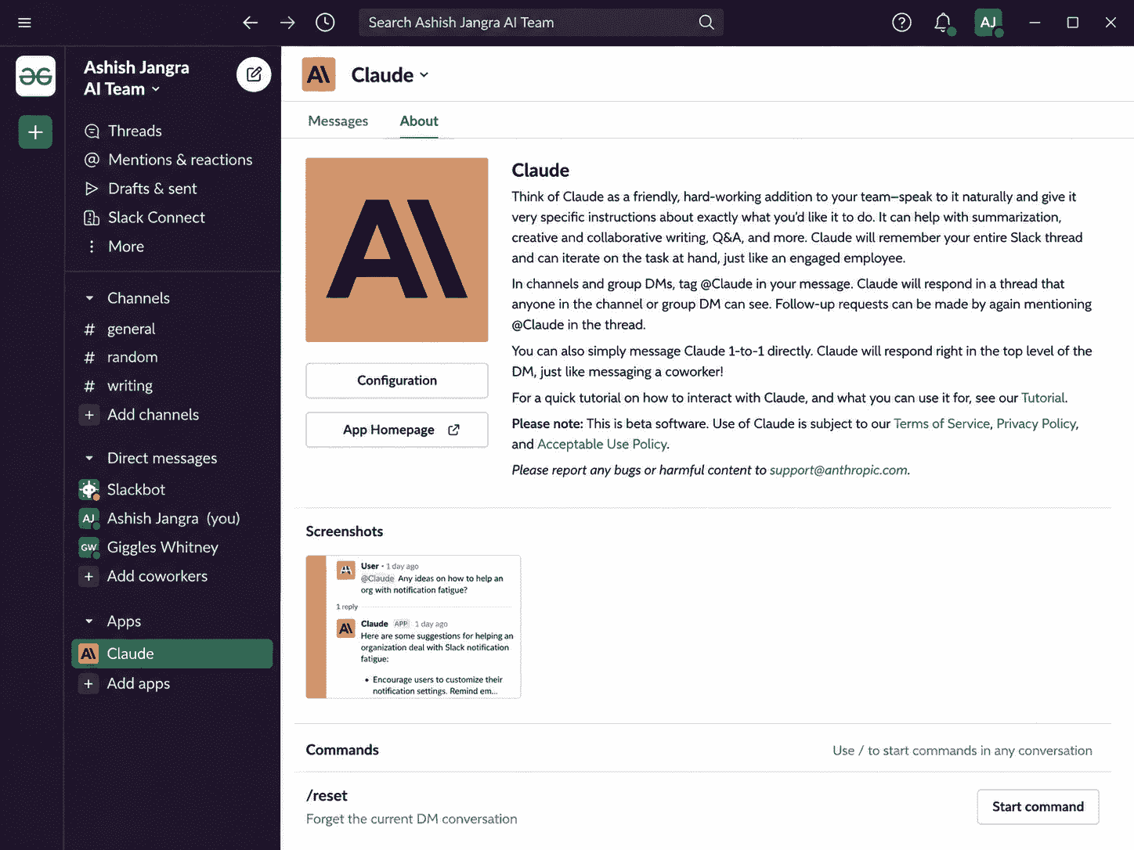Screen dimensions: 1134x850
Task: Switch to the Messages tab
Action: pos(338,121)
